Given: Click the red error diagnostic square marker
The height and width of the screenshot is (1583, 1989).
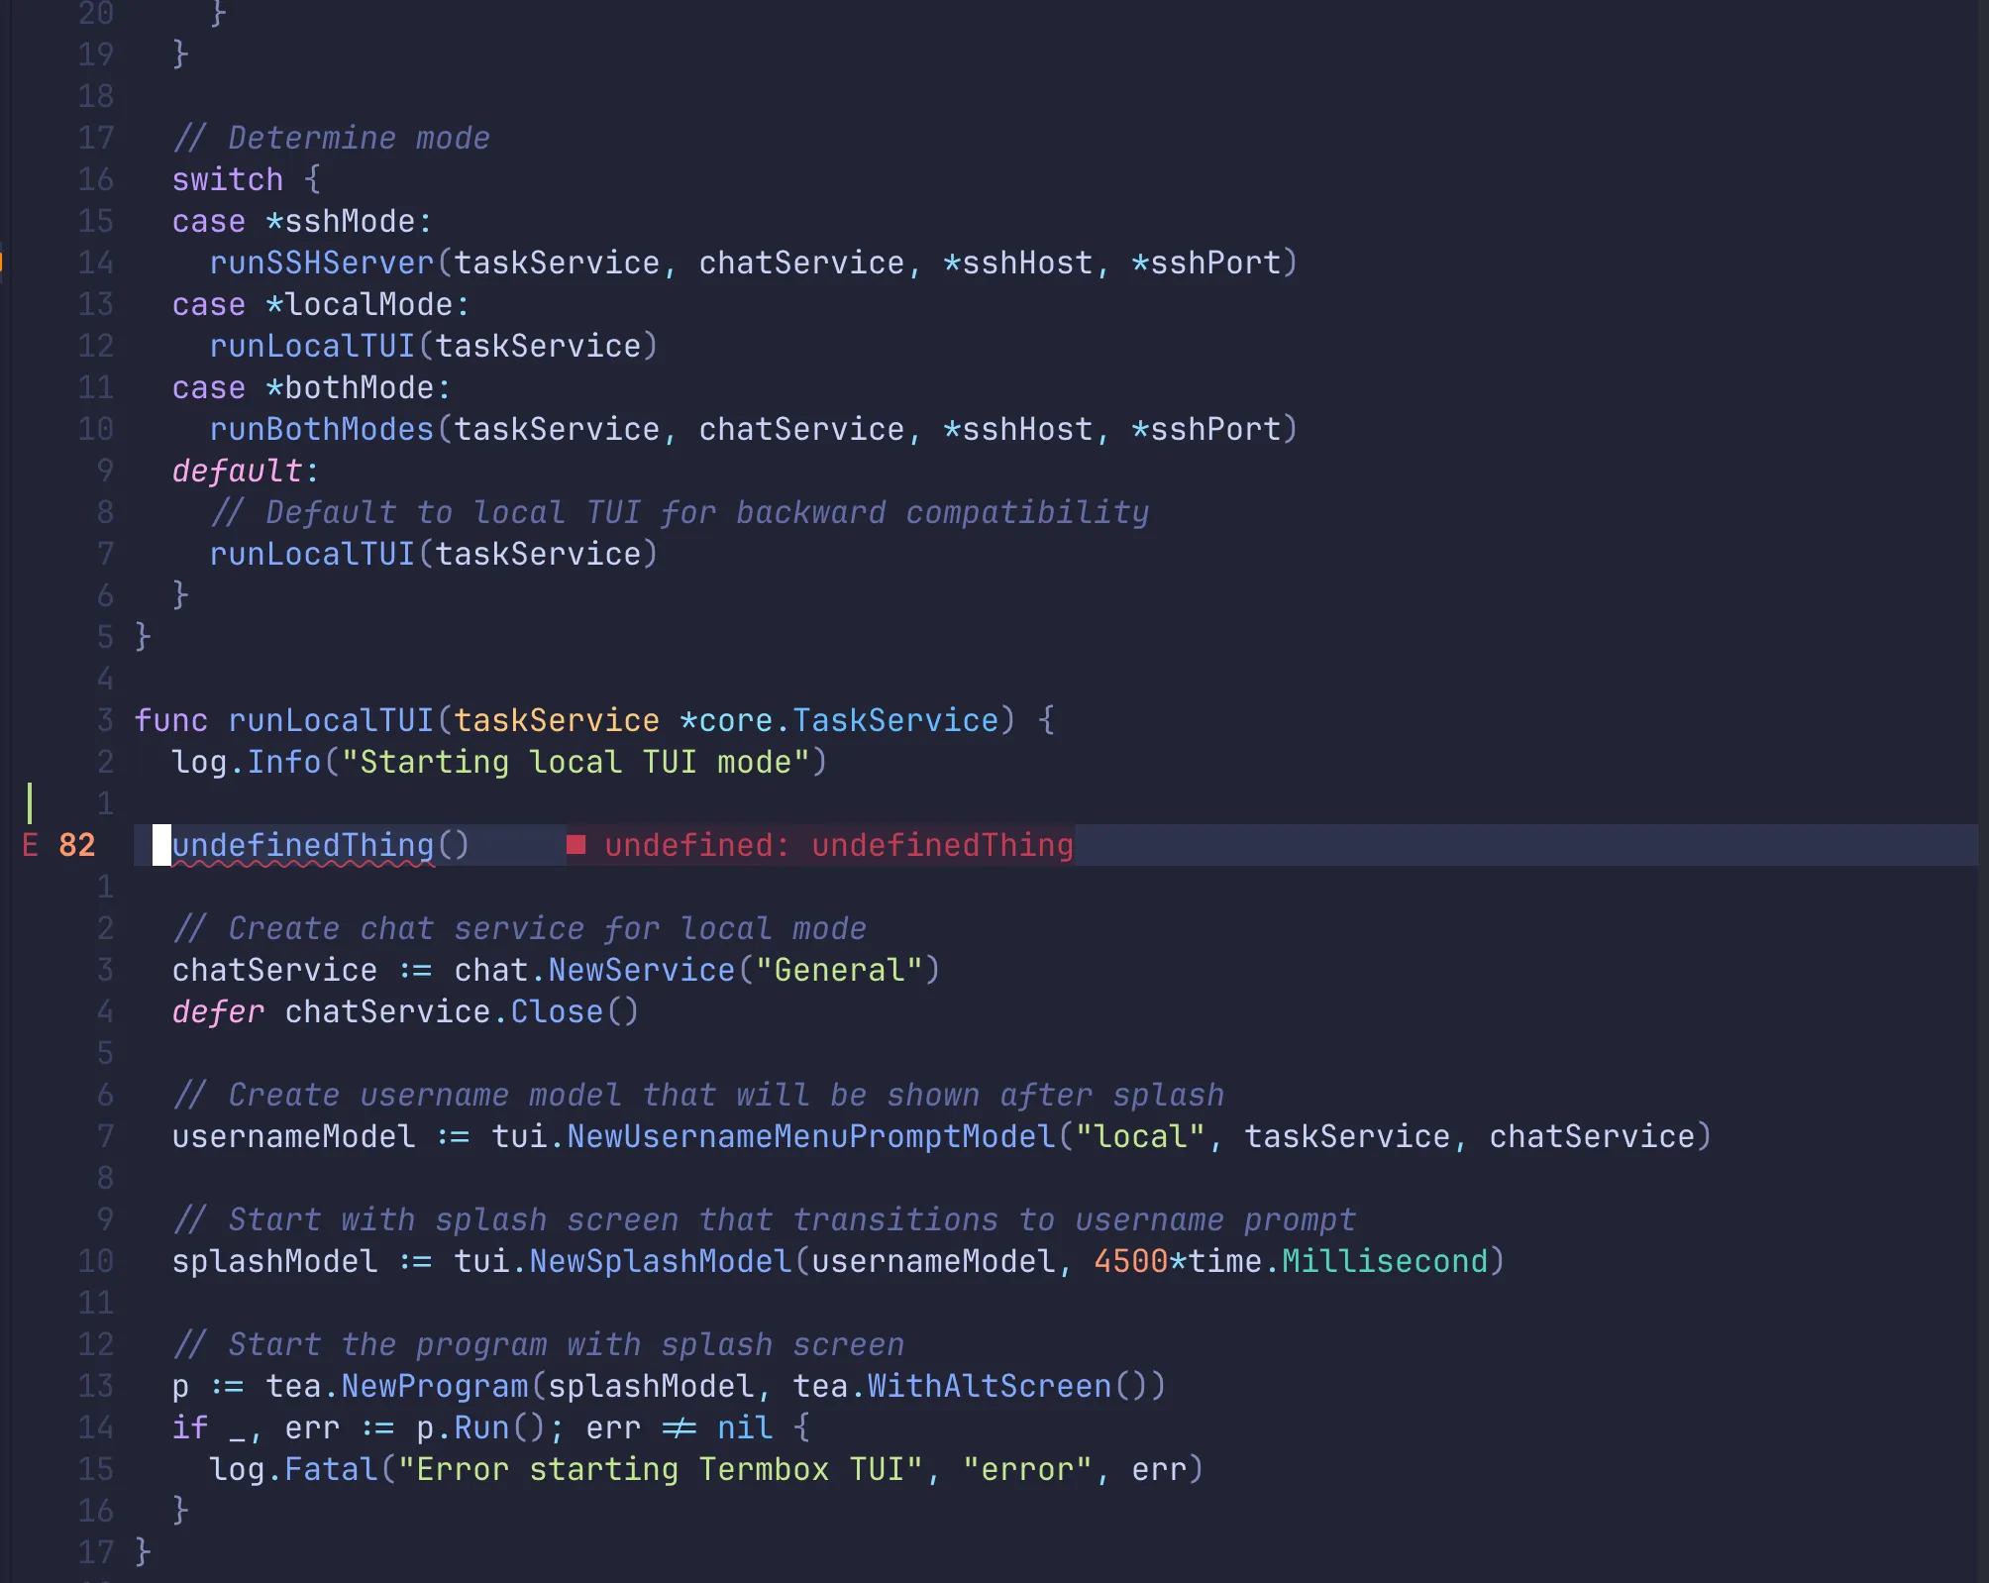Looking at the screenshot, I should point(576,844).
